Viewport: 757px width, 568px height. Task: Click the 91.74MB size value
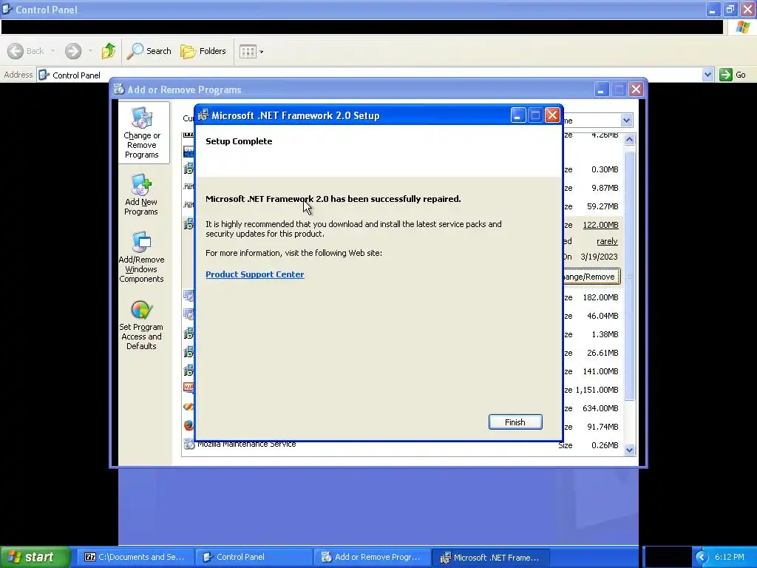point(602,427)
